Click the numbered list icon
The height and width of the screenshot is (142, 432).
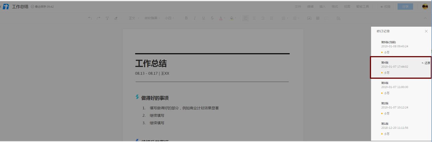click(x=295, y=18)
